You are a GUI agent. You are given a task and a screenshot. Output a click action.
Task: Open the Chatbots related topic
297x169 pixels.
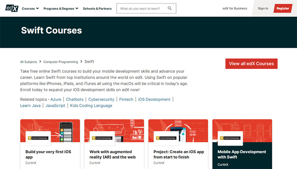pyautogui.click(x=75, y=99)
